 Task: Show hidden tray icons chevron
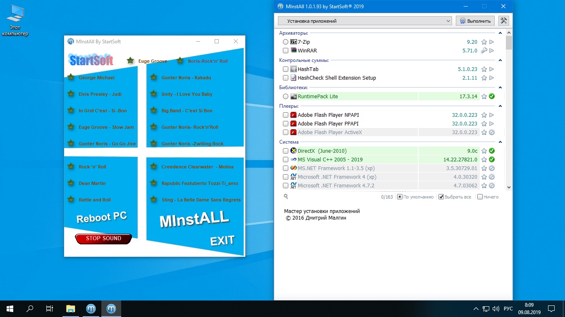click(476, 309)
